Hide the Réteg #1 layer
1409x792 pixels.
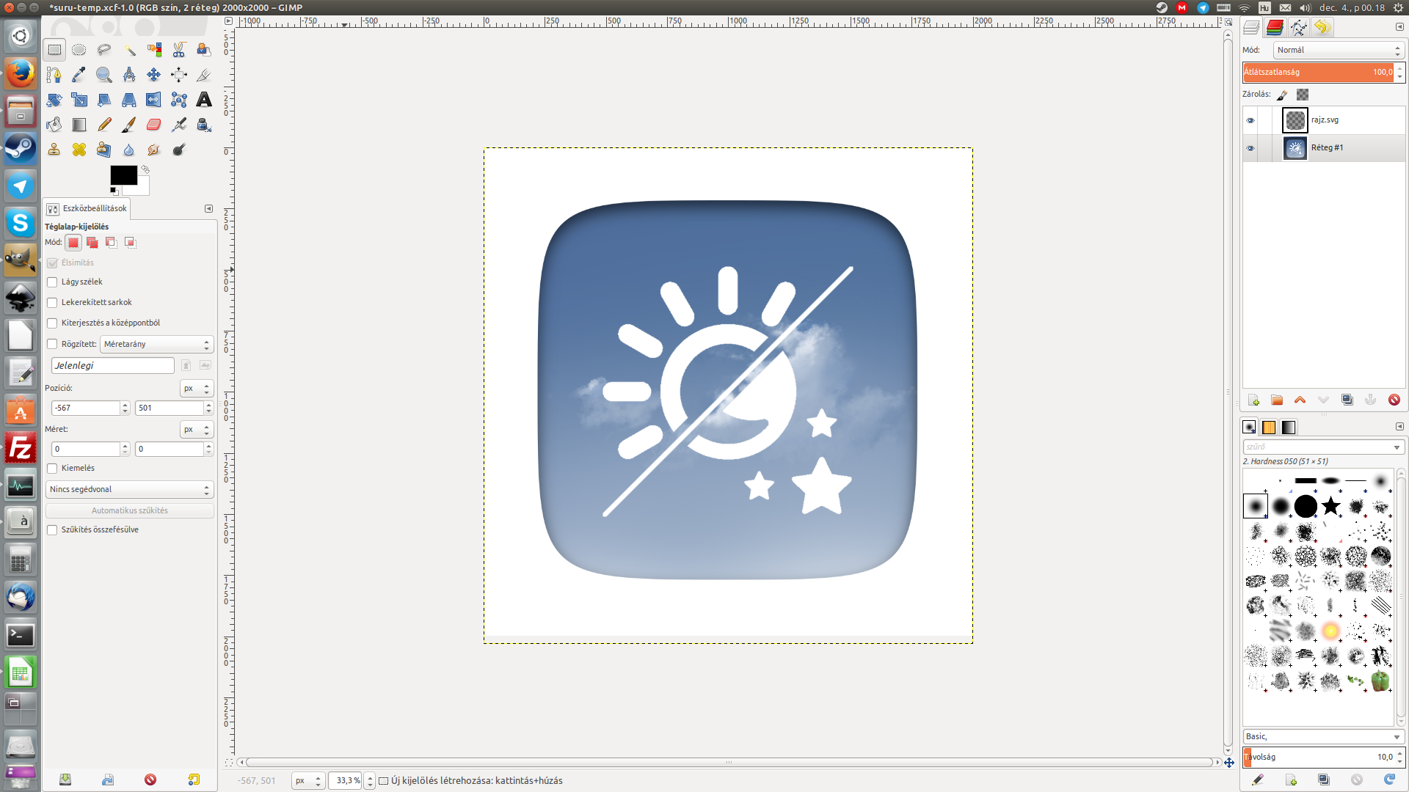(1250, 148)
